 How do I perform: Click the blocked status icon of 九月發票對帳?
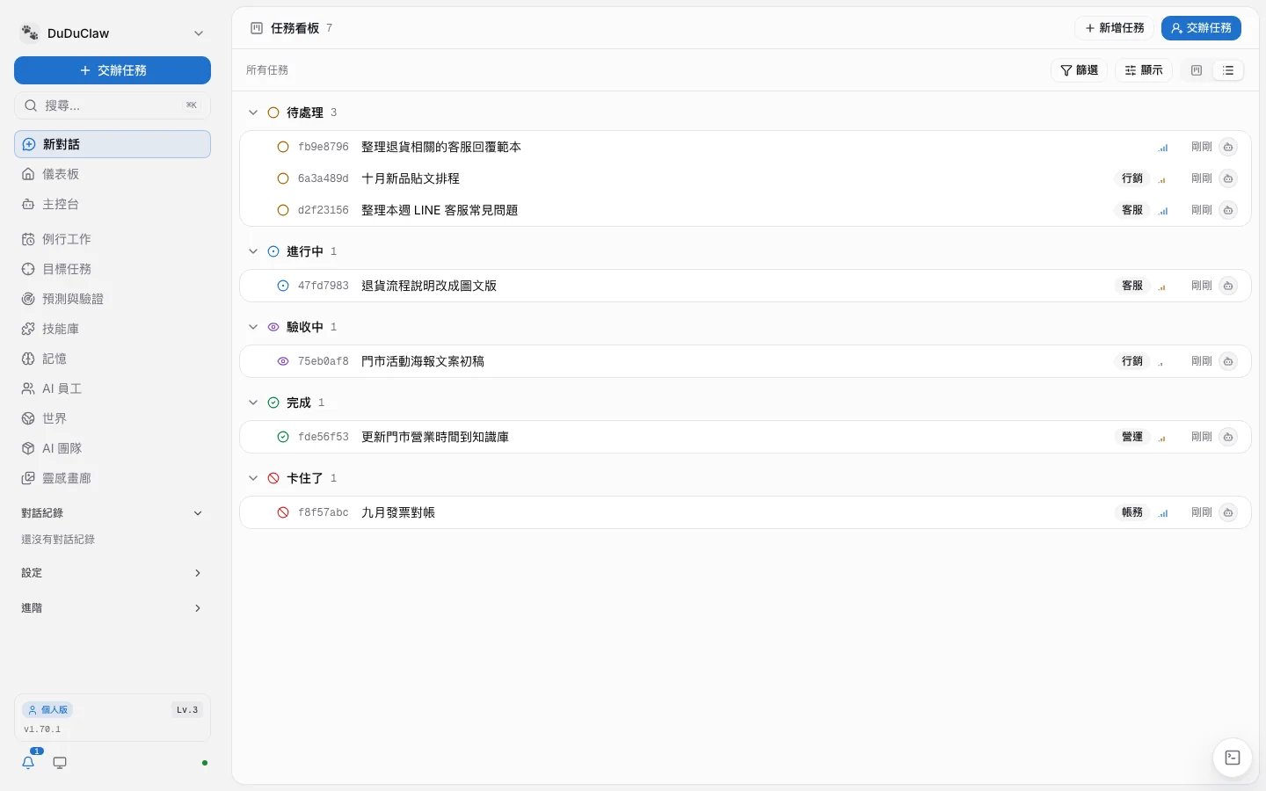tap(283, 512)
